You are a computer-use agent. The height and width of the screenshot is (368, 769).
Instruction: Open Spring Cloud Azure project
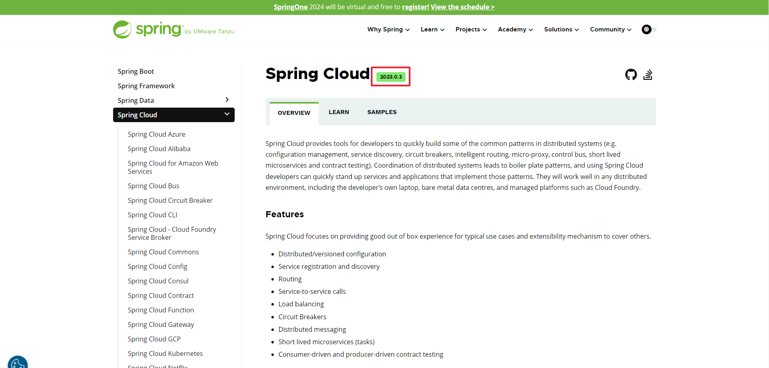click(157, 134)
